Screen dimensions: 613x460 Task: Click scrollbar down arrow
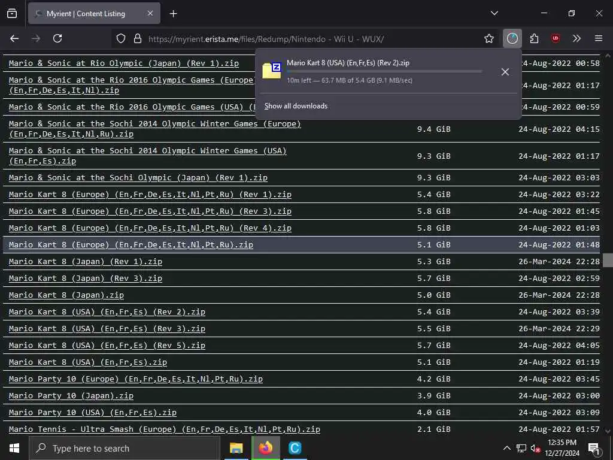pos(608,431)
